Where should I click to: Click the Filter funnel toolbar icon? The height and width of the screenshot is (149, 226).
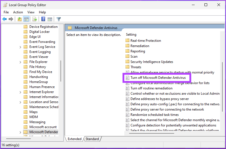(59, 19)
